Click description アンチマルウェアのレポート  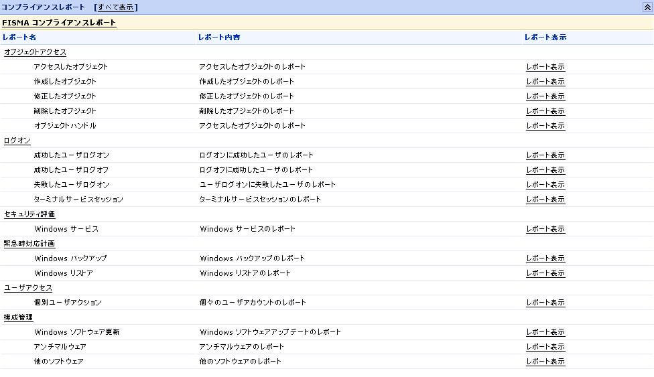[x=241, y=347]
